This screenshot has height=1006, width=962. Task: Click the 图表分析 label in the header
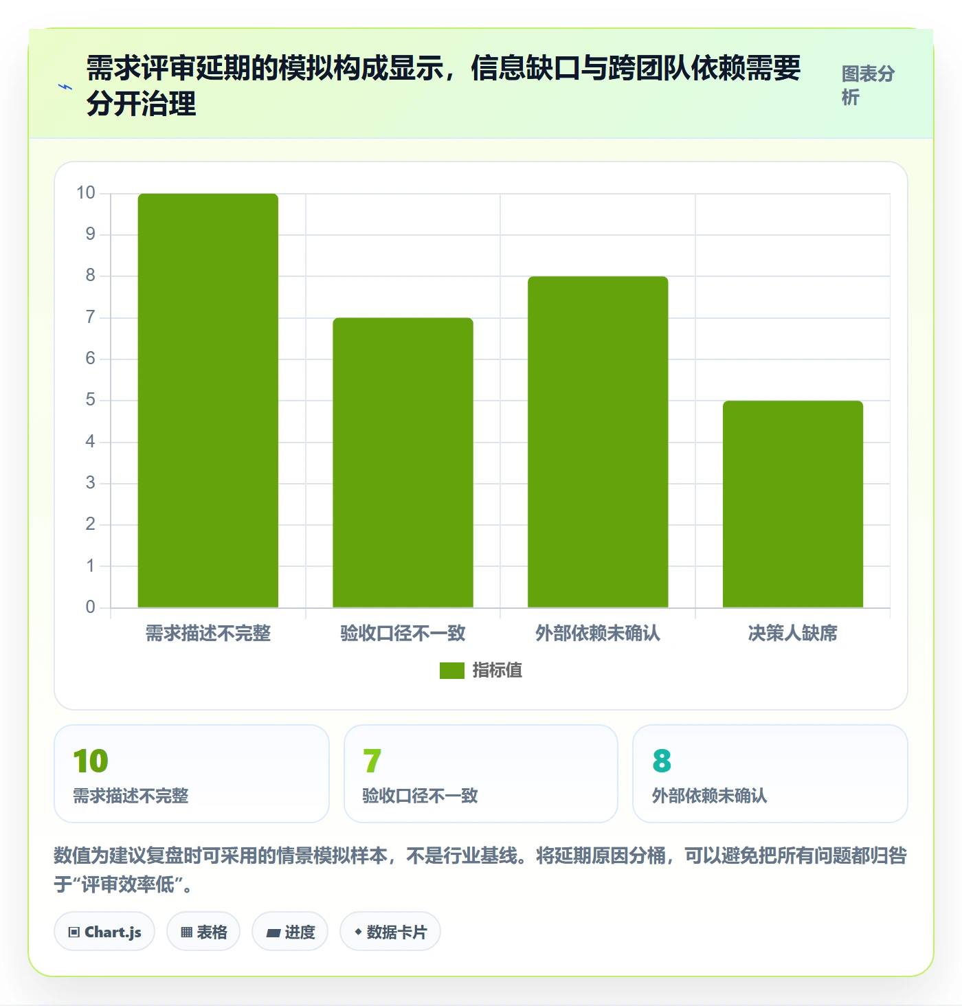point(868,85)
